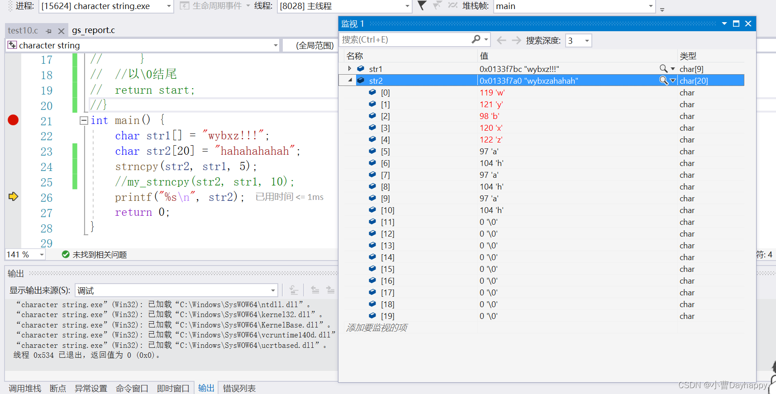
Task: Maximize the Watch 1 panel
Action: click(736, 24)
